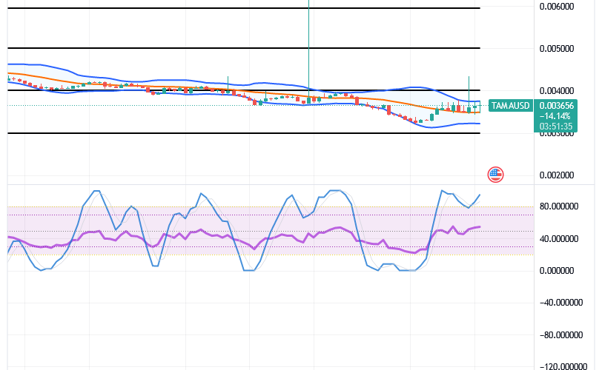Viewport: 602px width, 370px height.
Task: Click the countdown timer 03:51:35
Action: pyautogui.click(x=556, y=126)
